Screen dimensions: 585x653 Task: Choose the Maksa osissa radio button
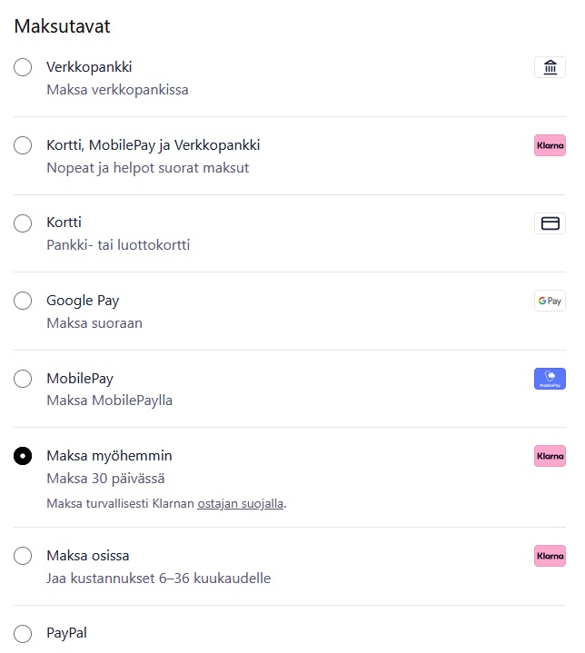(x=23, y=556)
